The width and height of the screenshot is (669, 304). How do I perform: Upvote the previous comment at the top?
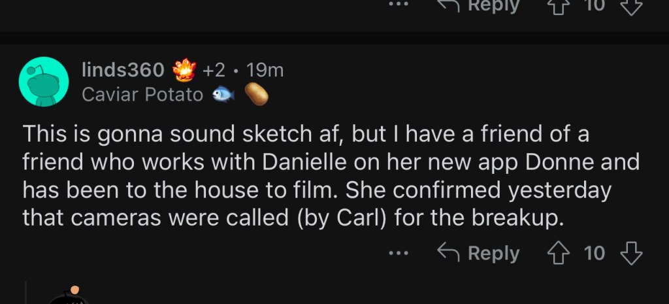[559, 6]
